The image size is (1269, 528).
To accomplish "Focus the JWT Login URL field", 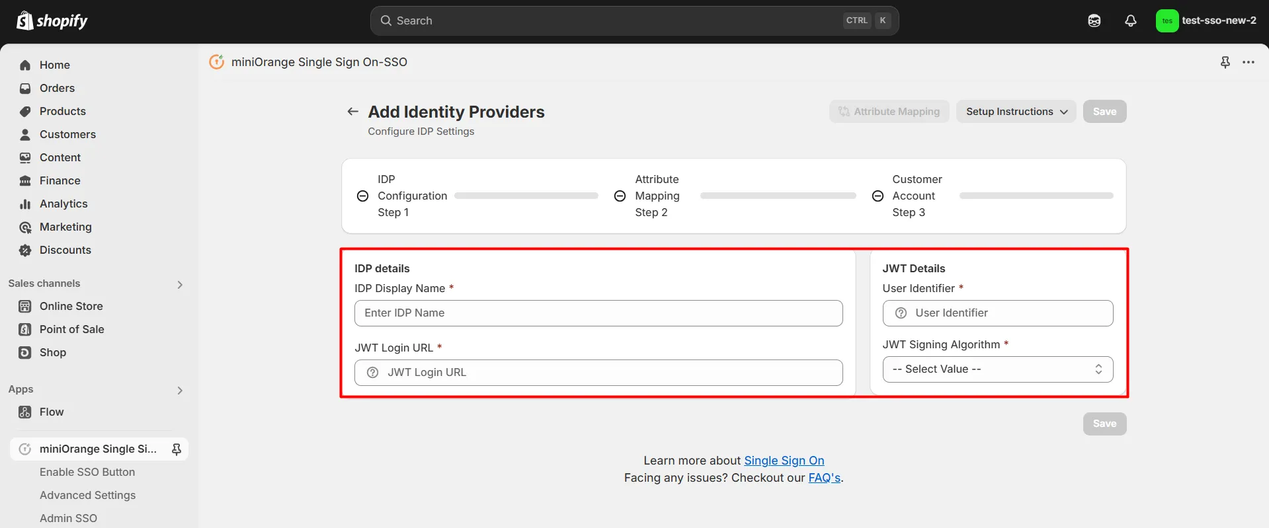I will coord(598,373).
